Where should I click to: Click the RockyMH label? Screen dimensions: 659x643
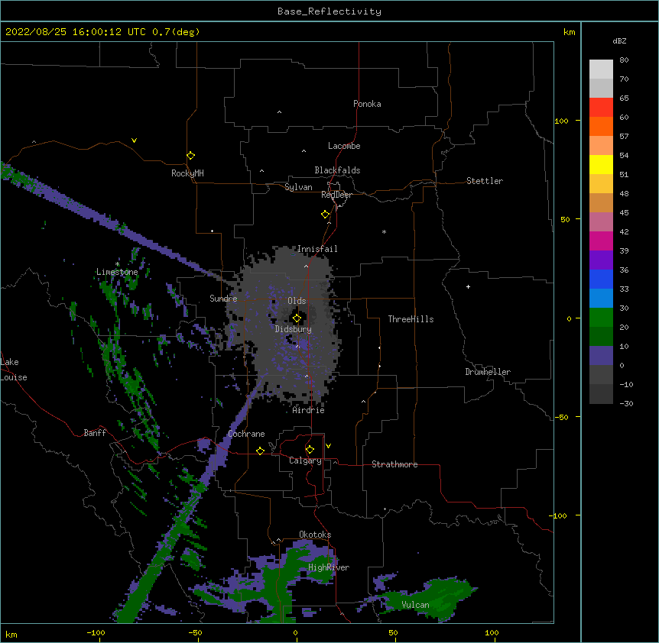tap(187, 173)
